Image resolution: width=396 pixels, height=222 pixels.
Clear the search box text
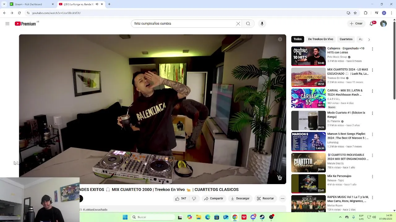tap(238, 24)
